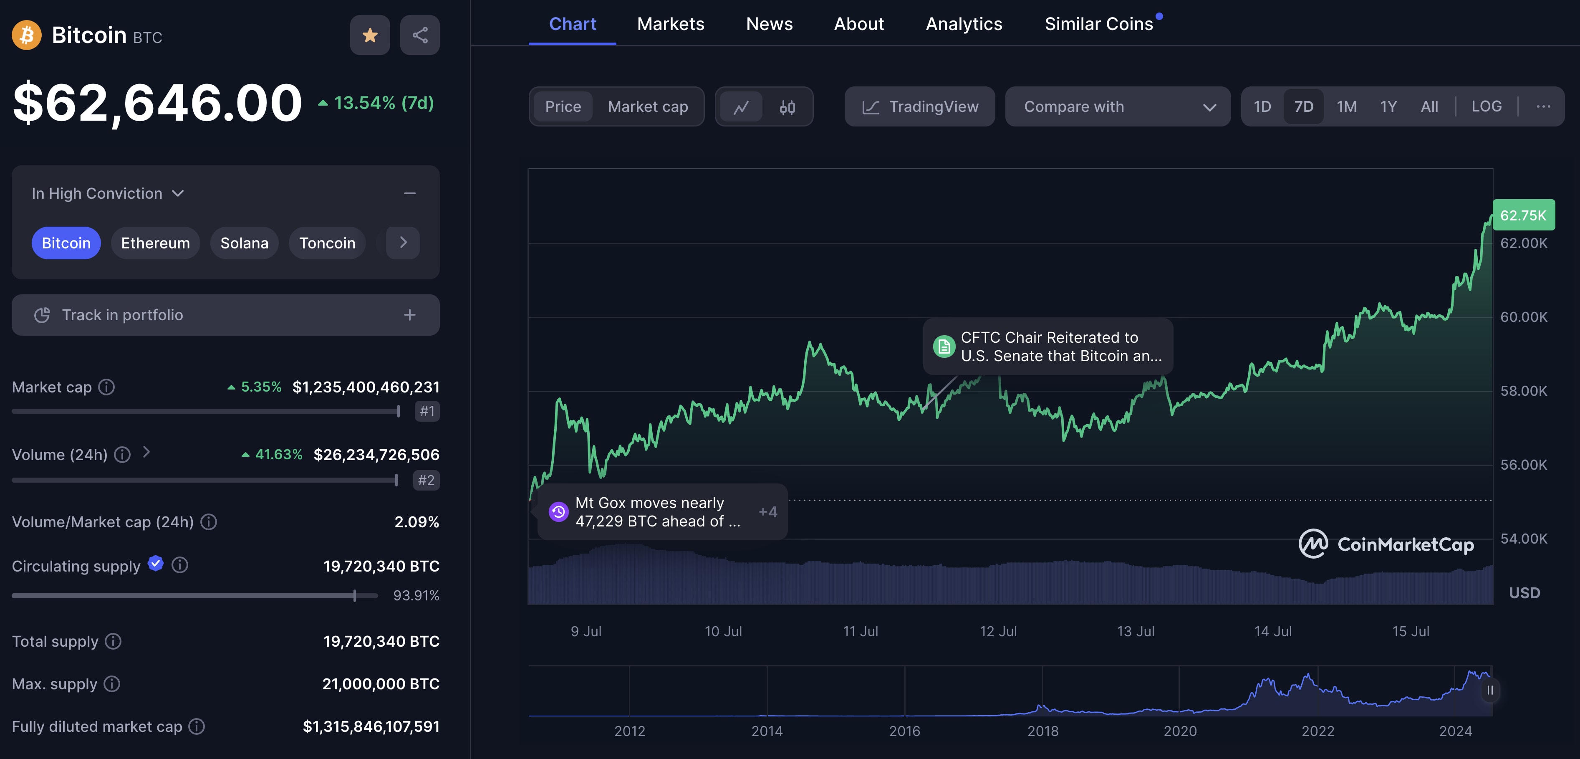Click the Market cap info icon
Viewport: 1580px width, 759px height.
(107, 387)
